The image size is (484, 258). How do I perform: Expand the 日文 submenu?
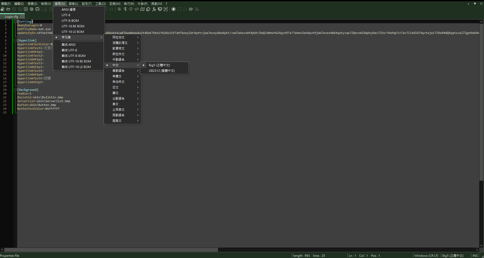pyautogui.click(x=123, y=87)
